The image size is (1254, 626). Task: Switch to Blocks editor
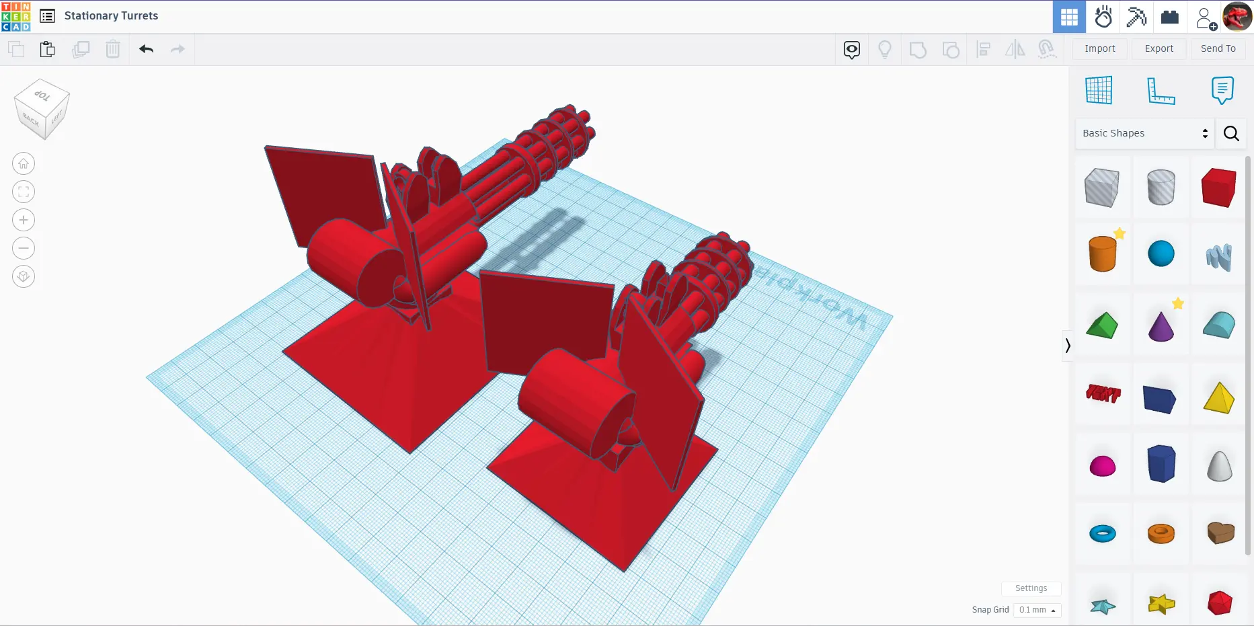point(1136,17)
